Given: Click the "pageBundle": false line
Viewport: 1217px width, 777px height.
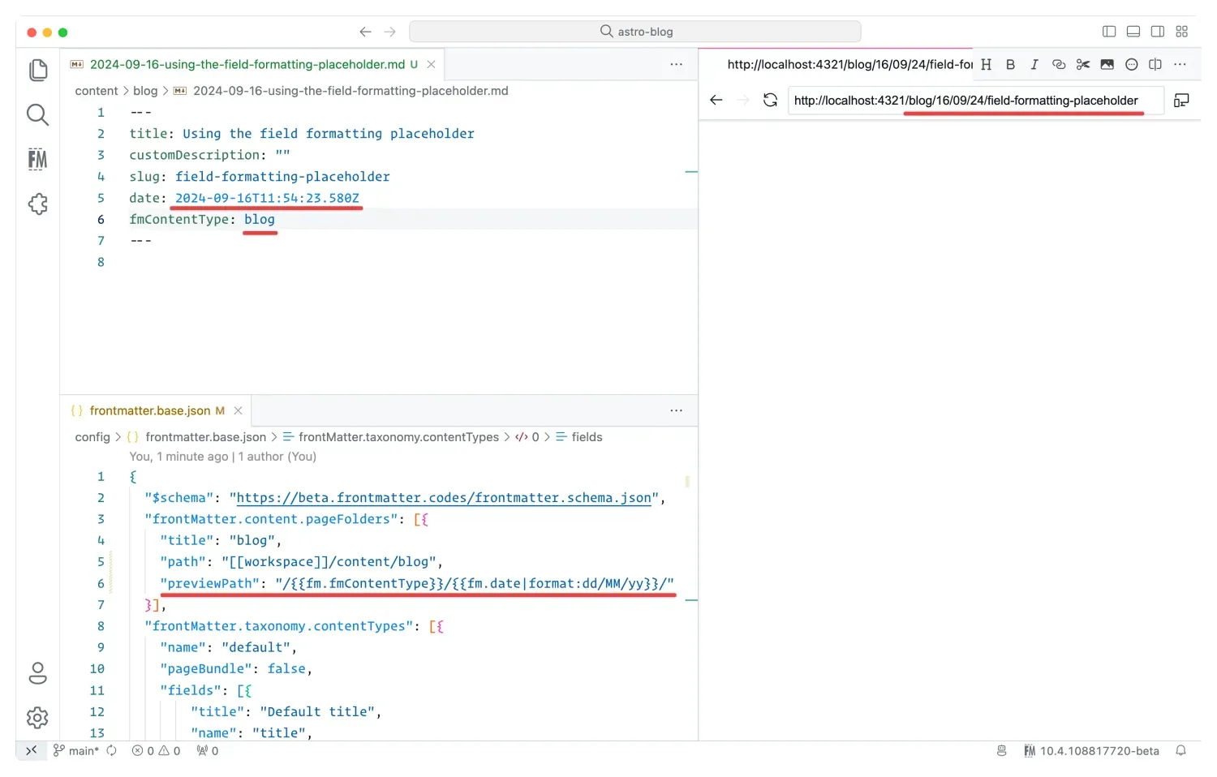Looking at the screenshot, I should (236, 669).
